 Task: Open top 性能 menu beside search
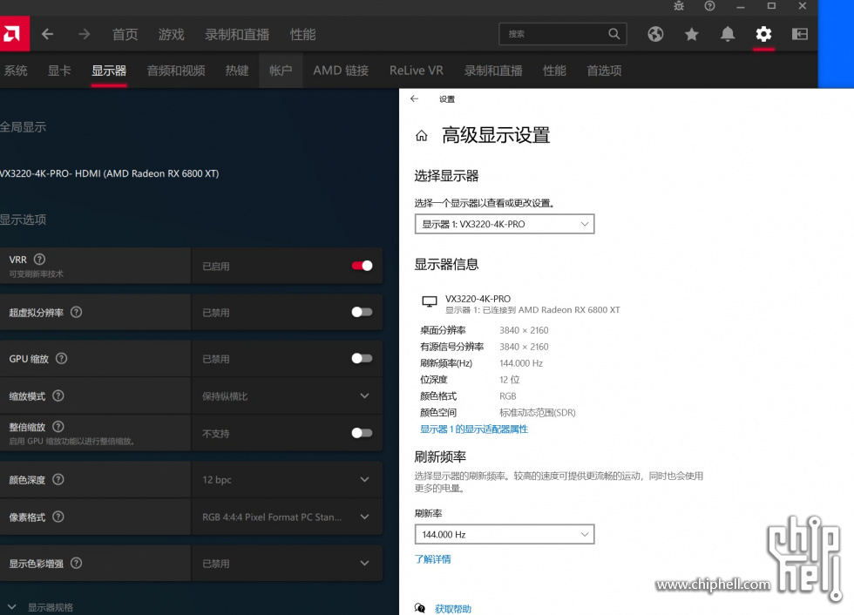pyautogui.click(x=303, y=34)
